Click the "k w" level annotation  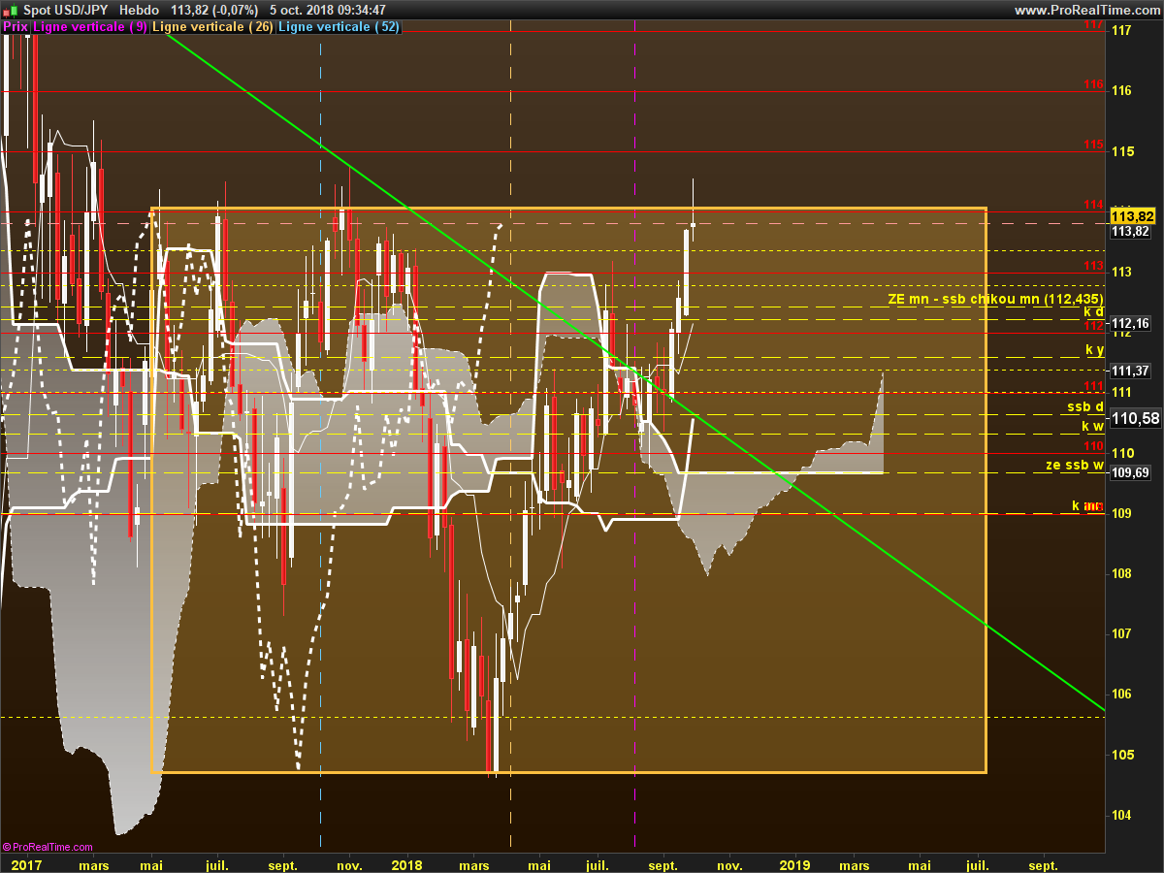(x=1093, y=426)
